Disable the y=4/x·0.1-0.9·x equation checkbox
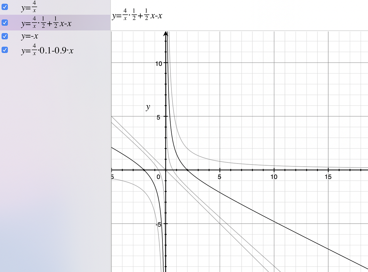The height and width of the screenshot is (272, 368). click(x=5, y=50)
